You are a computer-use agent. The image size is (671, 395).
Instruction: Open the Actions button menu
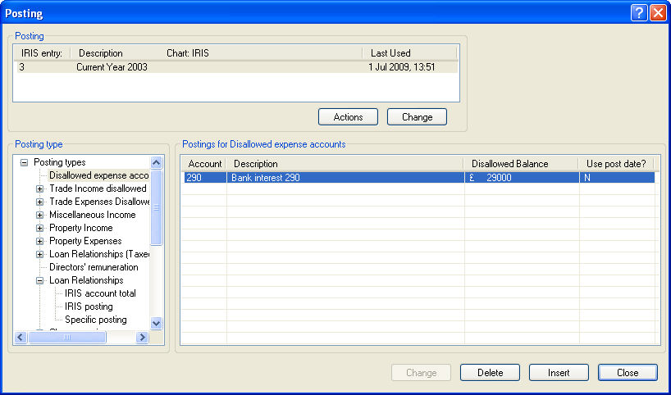pyautogui.click(x=348, y=117)
